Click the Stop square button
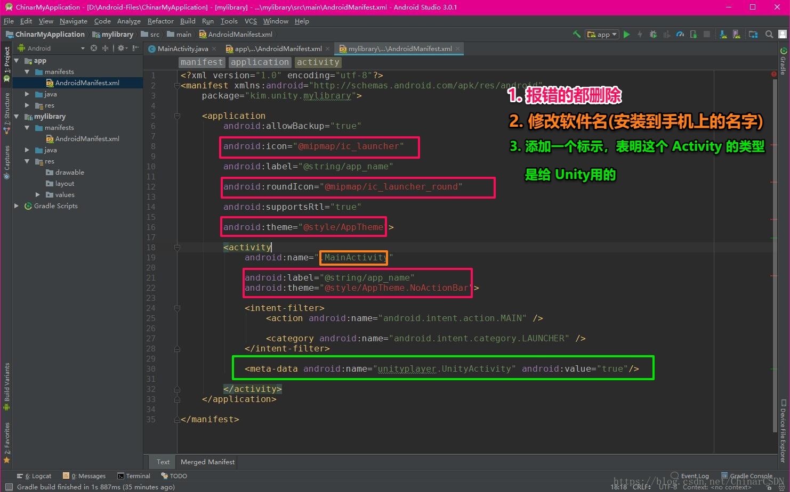The width and height of the screenshot is (790, 492). (x=707, y=34)
